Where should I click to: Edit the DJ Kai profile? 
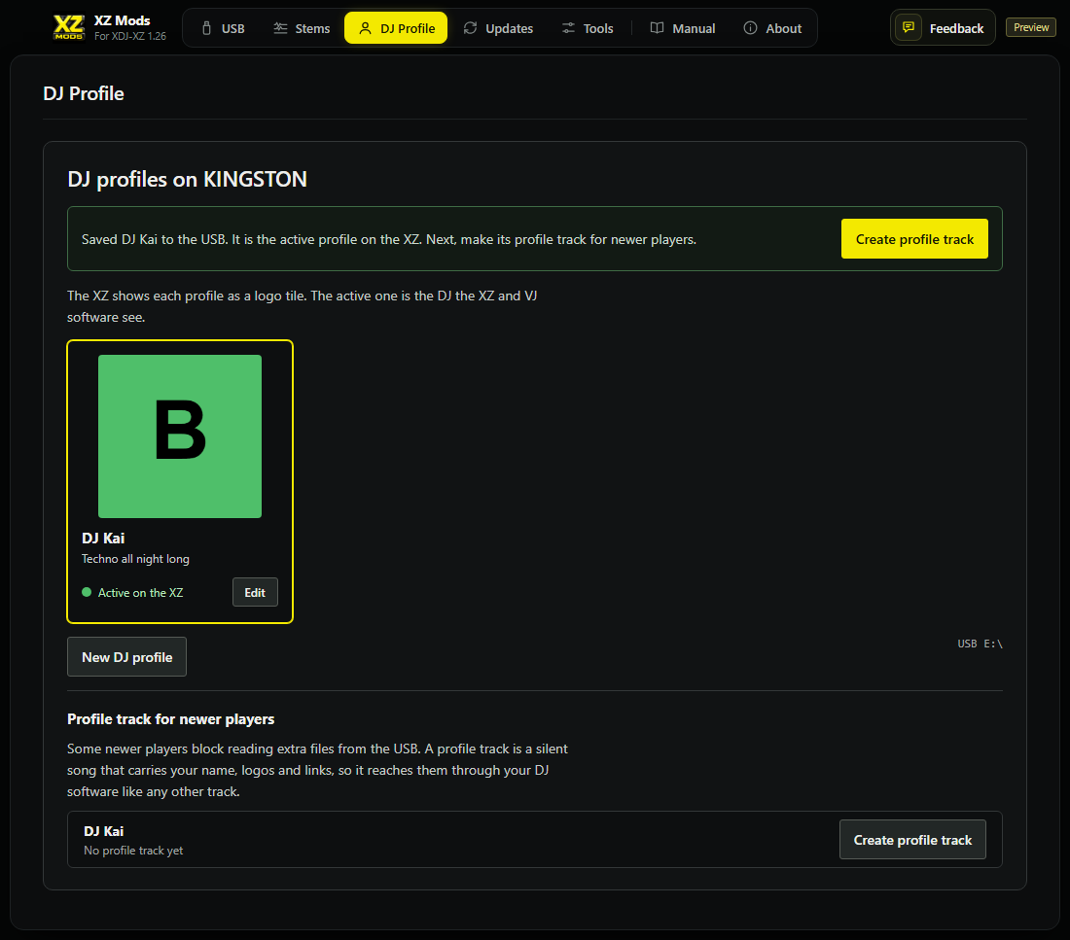[255, 592]
